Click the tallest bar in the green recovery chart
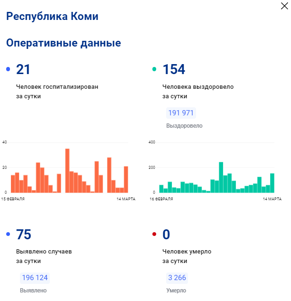Image resolution: width=291 pixels, height=301 pixels. coord(221,177)
